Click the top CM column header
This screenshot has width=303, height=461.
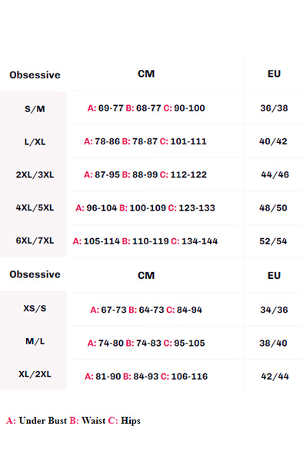coord(146,74)
